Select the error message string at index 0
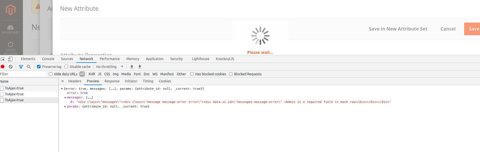Screen dimensions: 480x152 click(233, 102)
